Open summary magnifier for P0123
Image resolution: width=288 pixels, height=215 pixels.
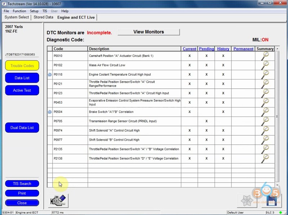(265, 93)
